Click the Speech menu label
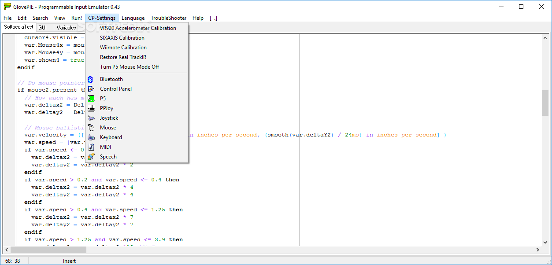Screen dimensions: 552x265 click(108, 157)
